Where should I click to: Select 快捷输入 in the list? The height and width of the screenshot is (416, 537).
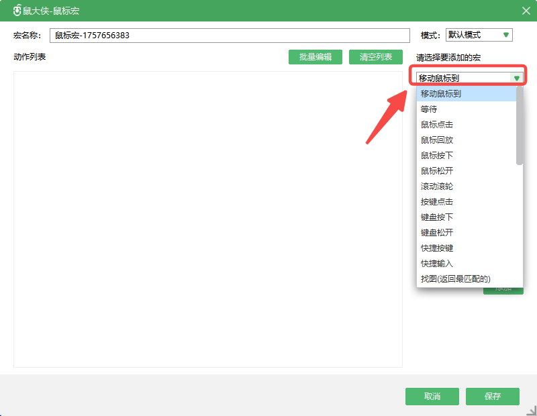pyautogui.click(x=437, y=263)
